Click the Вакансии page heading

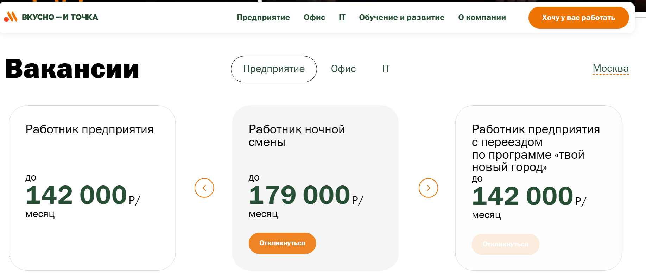72,69
